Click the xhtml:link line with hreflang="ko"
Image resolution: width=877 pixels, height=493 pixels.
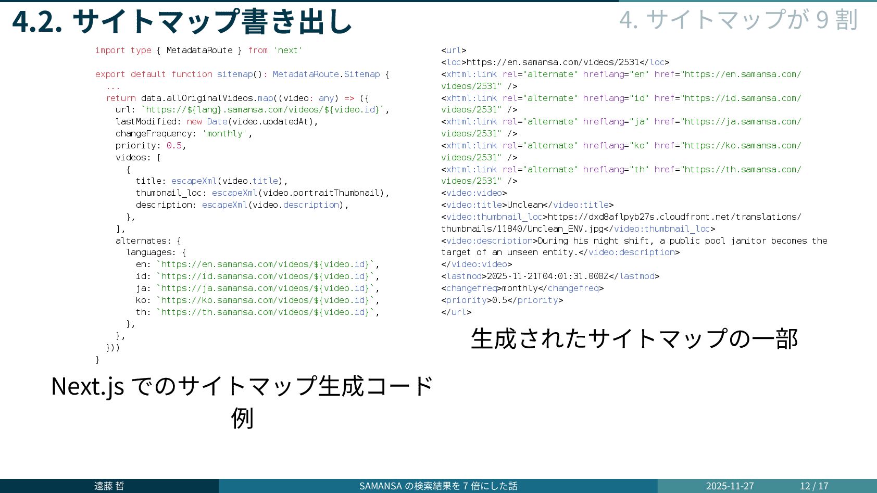pos(621,151)
